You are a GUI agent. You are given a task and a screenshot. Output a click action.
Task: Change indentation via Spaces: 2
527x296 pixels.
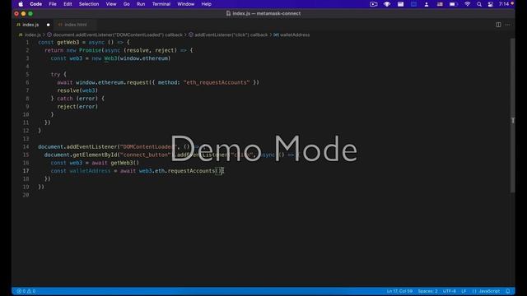pyautogui.click(x=427, y=291)
